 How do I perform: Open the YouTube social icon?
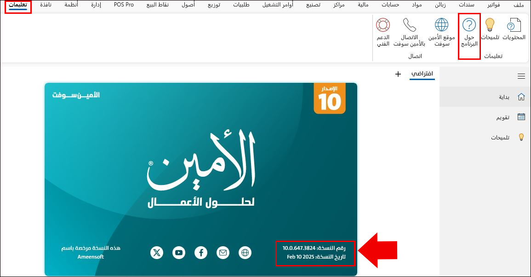[179, 253]
